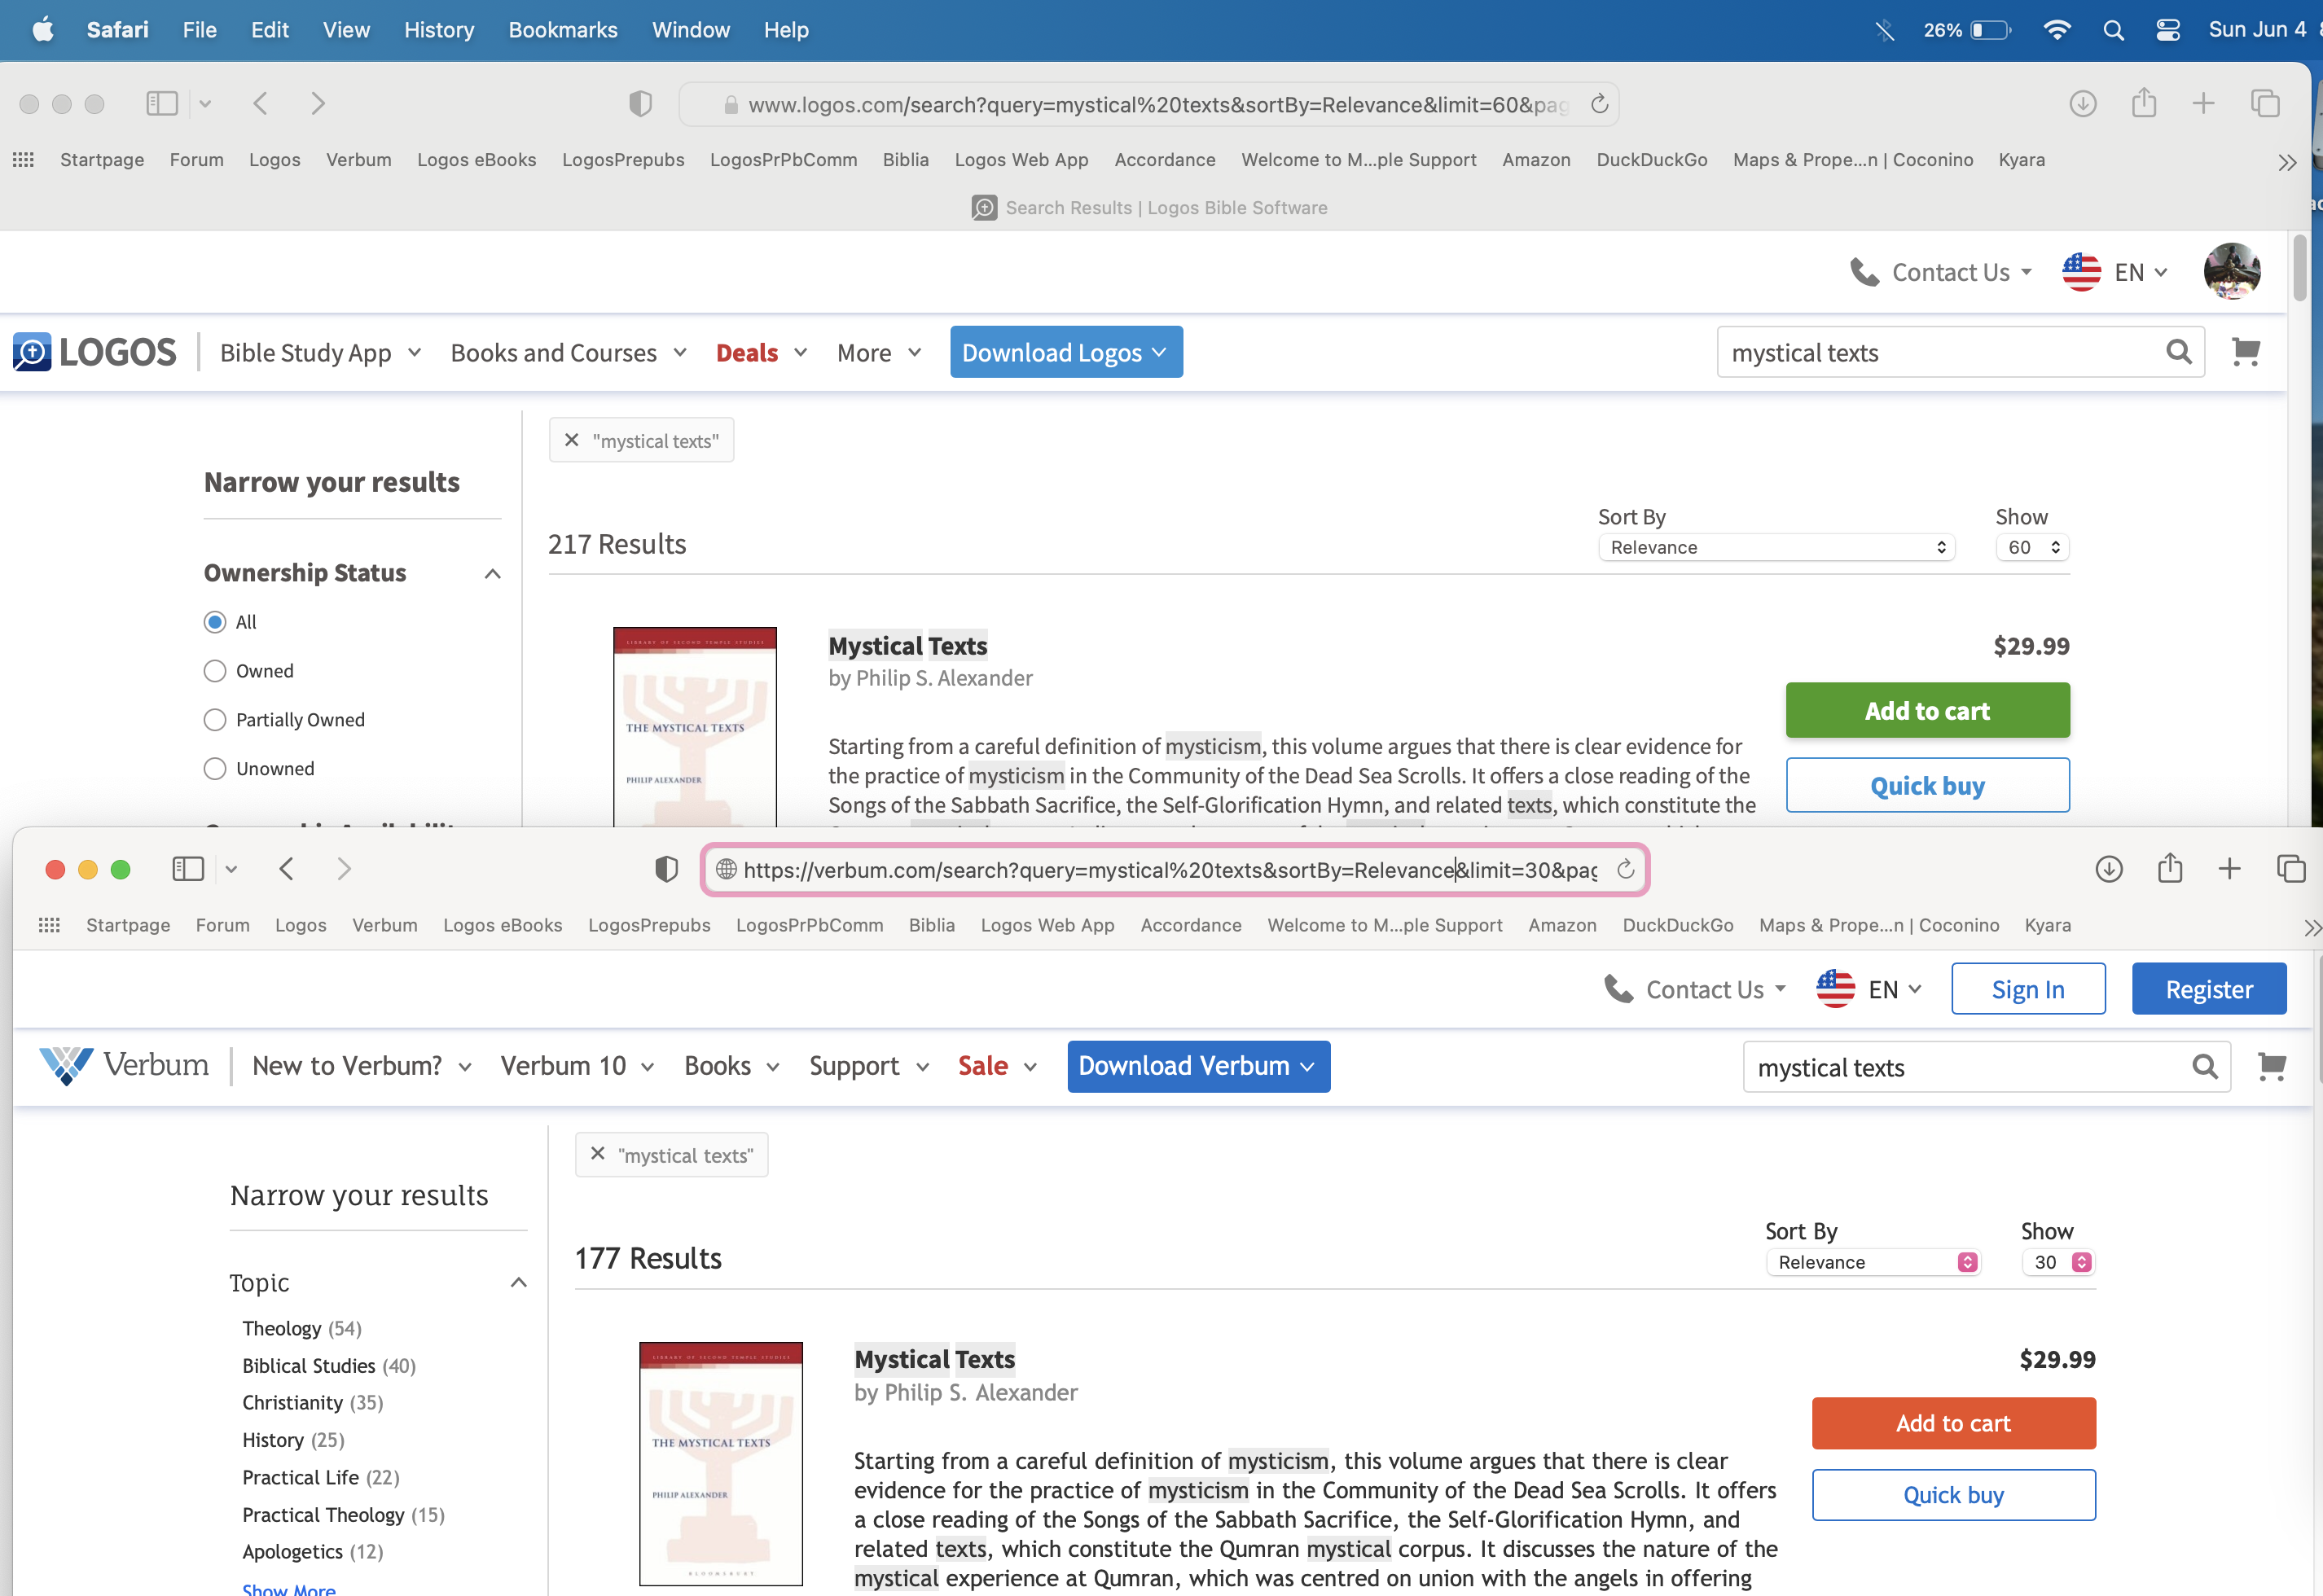Select the Partially Owned radio option
The width and height of the screenshot is (2323, 1596).
tap(215, 720)
